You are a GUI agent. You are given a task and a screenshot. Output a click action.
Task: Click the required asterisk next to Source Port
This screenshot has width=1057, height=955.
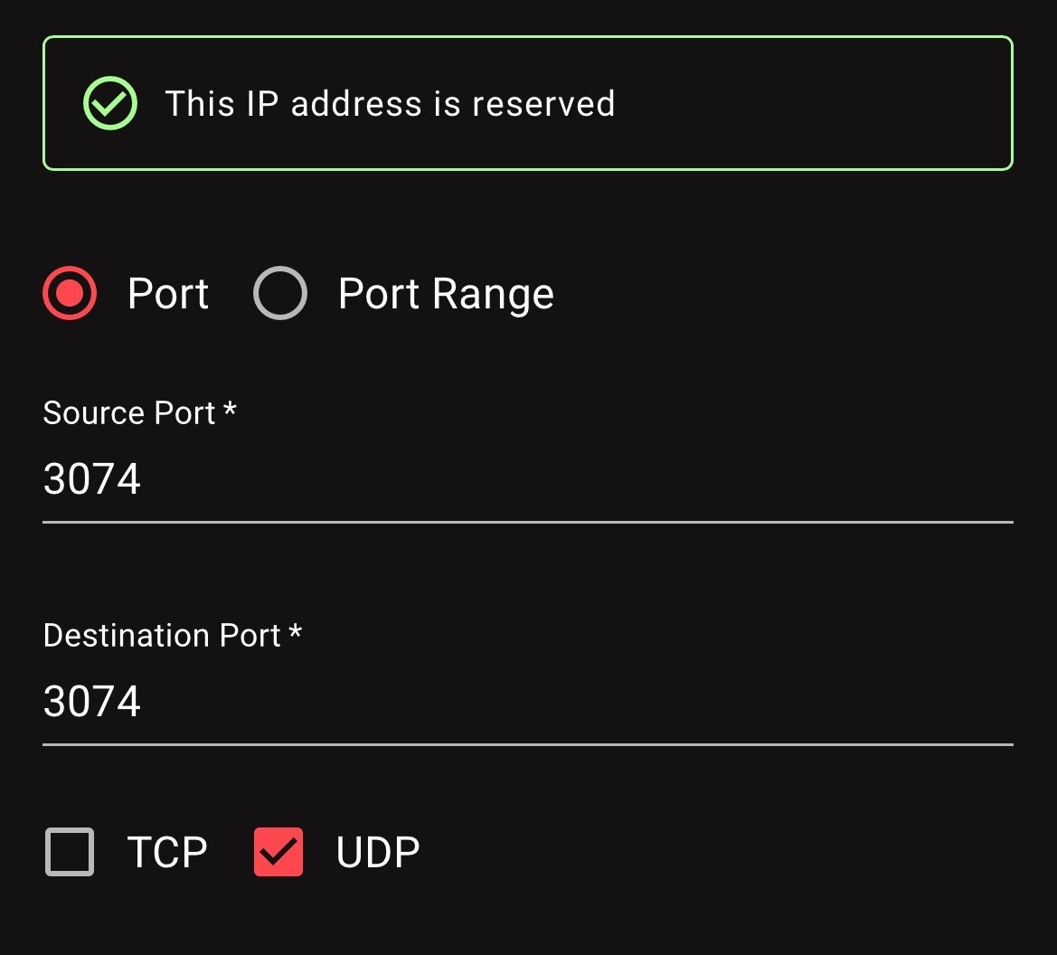click(x=230, y=409)
